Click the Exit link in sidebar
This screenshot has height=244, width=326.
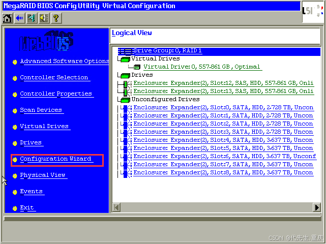[x=27, y=207]
